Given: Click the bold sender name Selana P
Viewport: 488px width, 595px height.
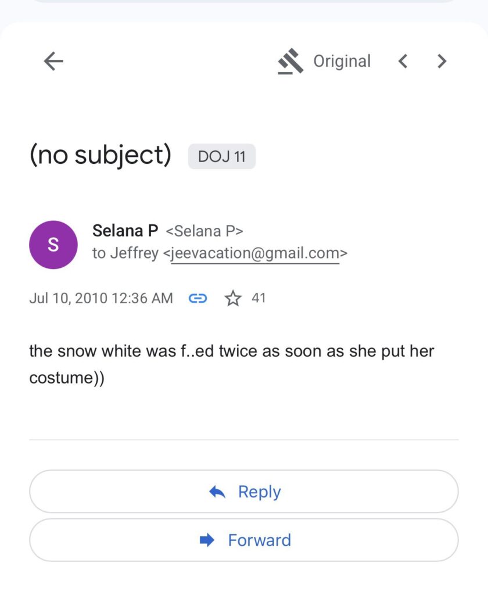Looking at the screenshot, I should [x=125, y=231].
